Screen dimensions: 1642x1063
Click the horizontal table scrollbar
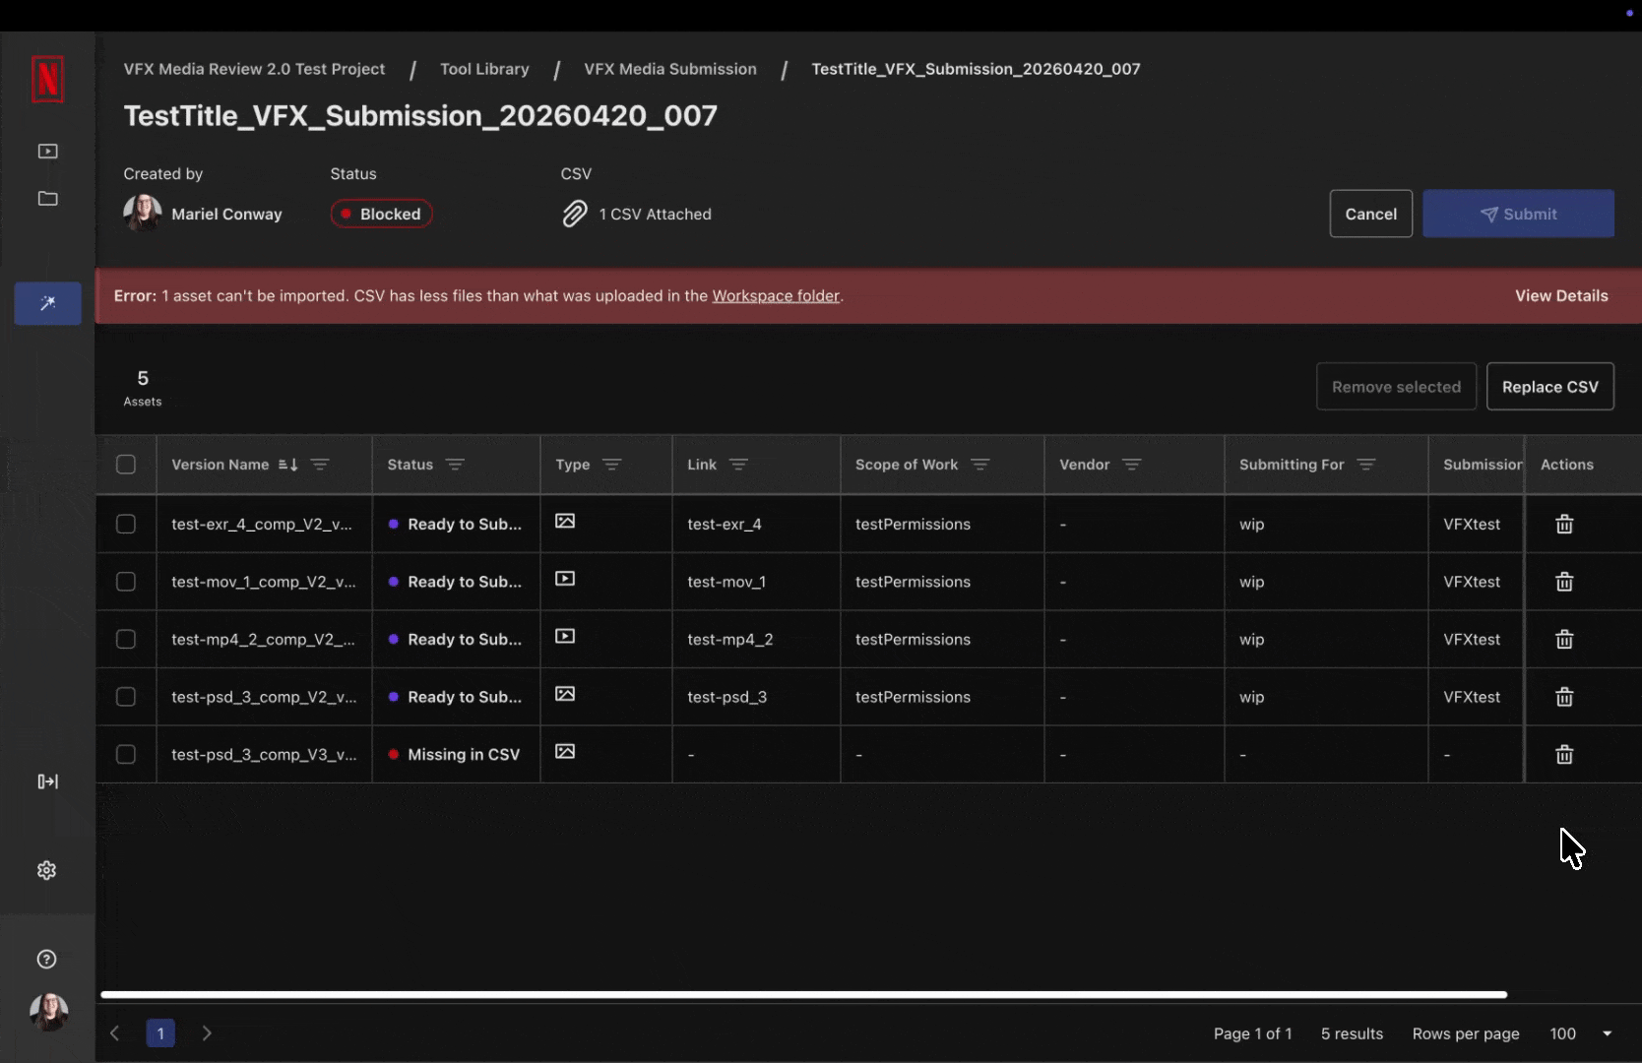(803, 995)
